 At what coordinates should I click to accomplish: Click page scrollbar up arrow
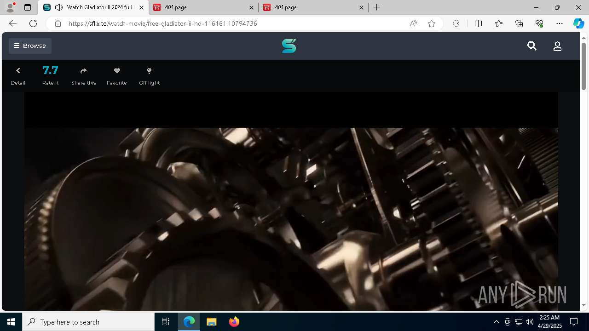(x=584, y=38)
